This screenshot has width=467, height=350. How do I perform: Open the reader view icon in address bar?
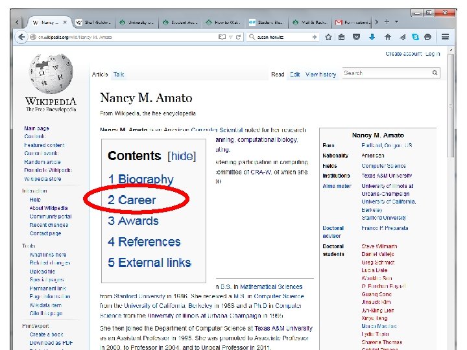(x=222, y=37)
